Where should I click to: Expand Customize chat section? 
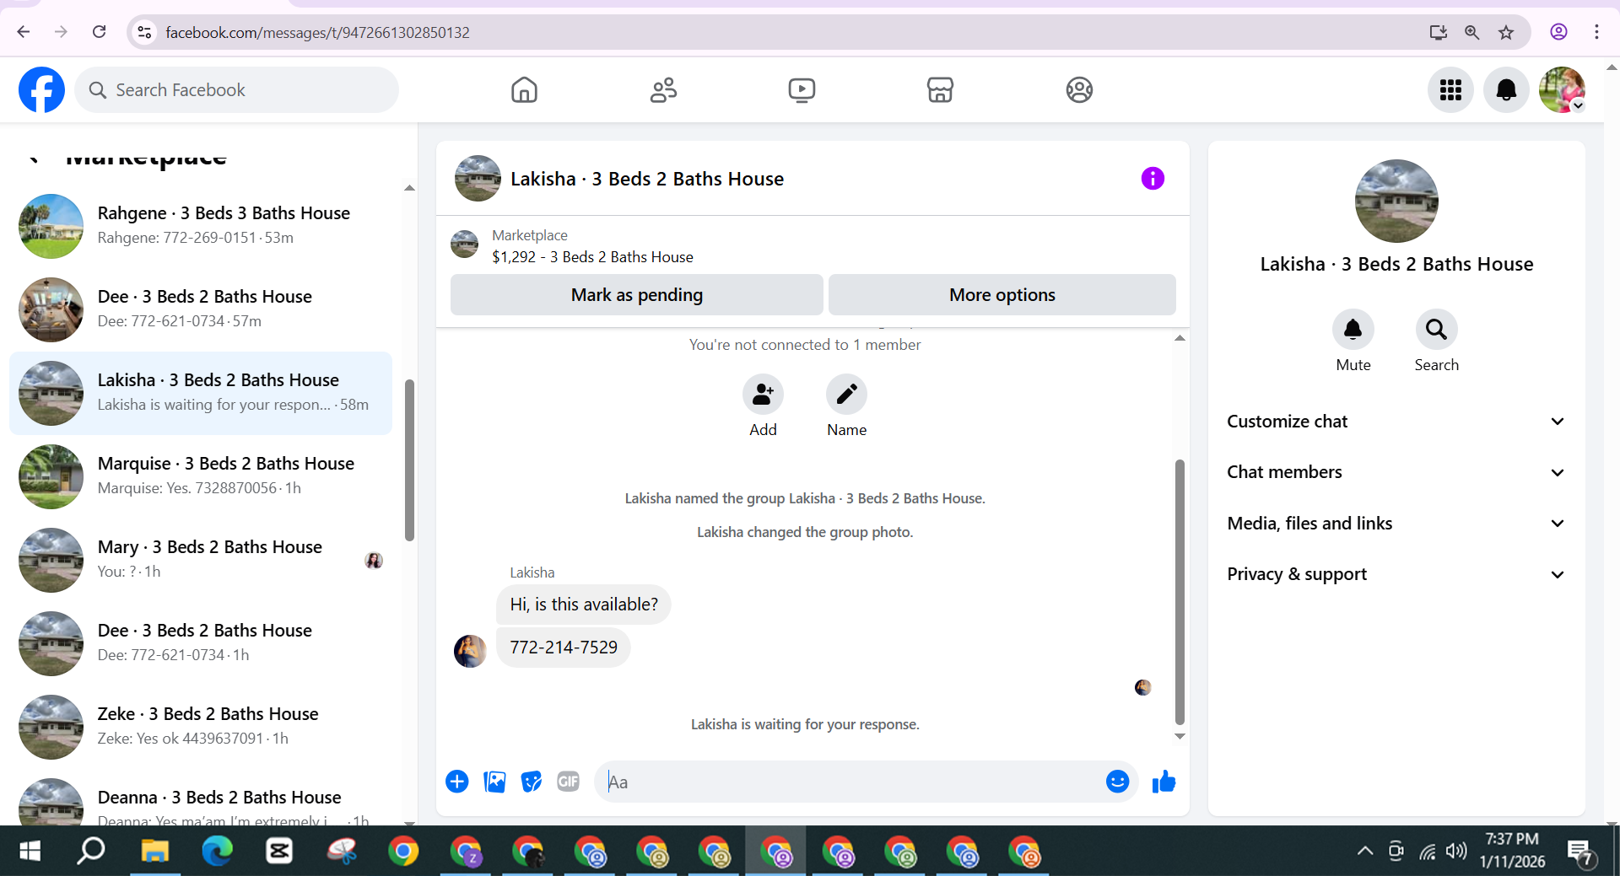(x=1396, y=422)
